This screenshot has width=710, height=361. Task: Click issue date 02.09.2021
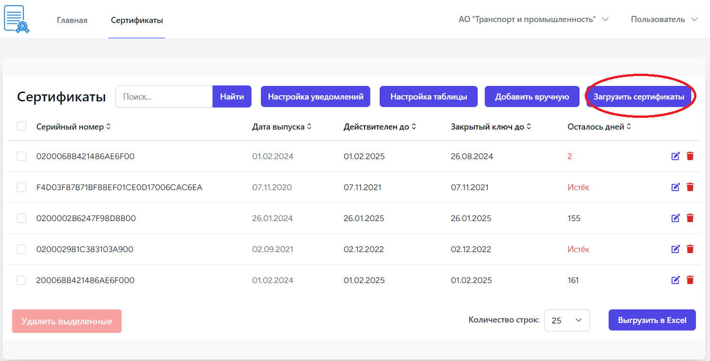point(273,249)
